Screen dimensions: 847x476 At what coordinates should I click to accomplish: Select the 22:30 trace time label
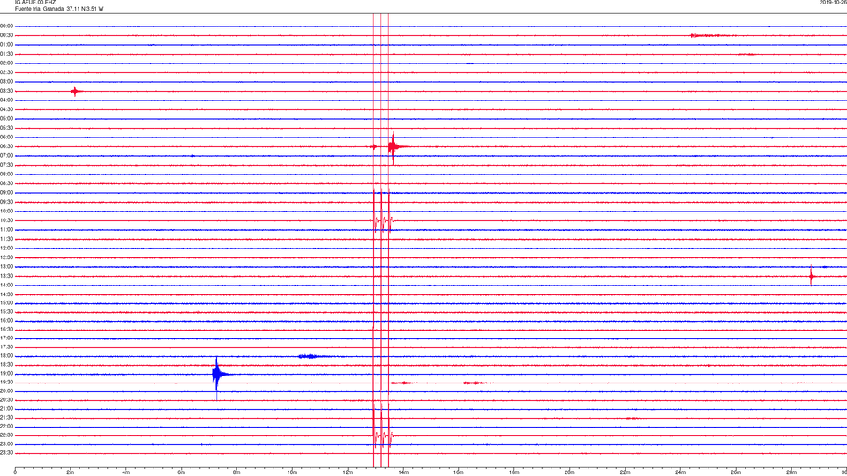[6, 435]
